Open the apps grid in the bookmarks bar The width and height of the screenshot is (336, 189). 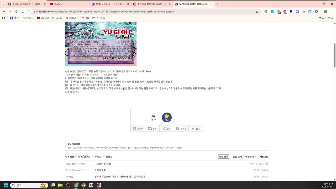click(x=3, y=18)
